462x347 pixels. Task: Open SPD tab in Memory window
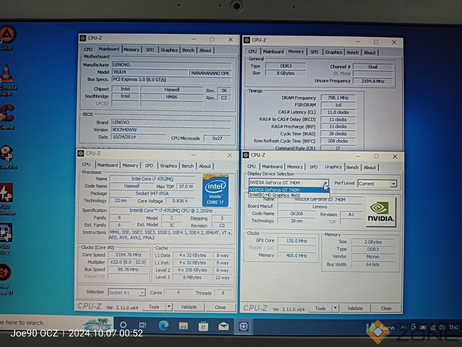tap(314, 52)
